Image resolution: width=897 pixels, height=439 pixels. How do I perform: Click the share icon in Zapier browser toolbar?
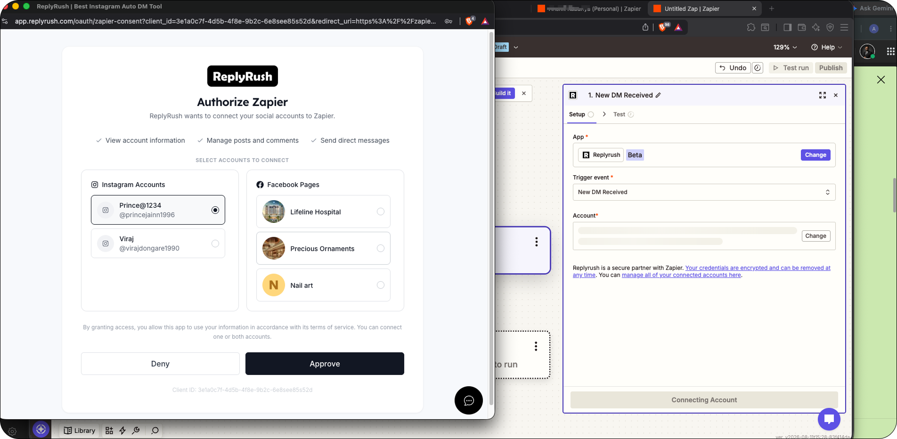pyautogui.click(x=645, y=27)
